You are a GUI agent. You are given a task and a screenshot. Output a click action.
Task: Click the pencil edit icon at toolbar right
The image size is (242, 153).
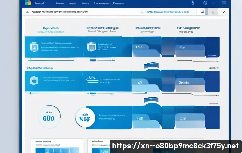click(224, 12)
